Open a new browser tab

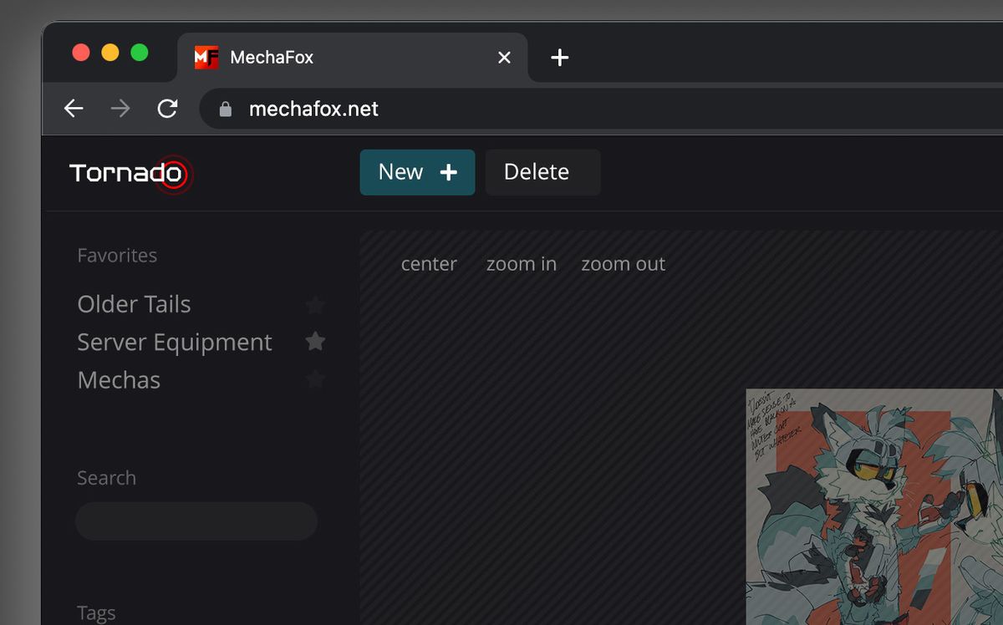point(560,58)
